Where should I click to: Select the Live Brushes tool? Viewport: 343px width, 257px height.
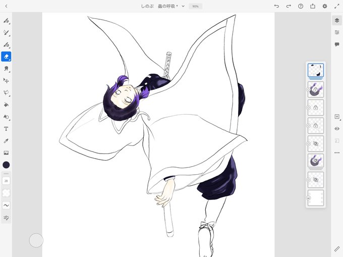(x=6, y=33)
